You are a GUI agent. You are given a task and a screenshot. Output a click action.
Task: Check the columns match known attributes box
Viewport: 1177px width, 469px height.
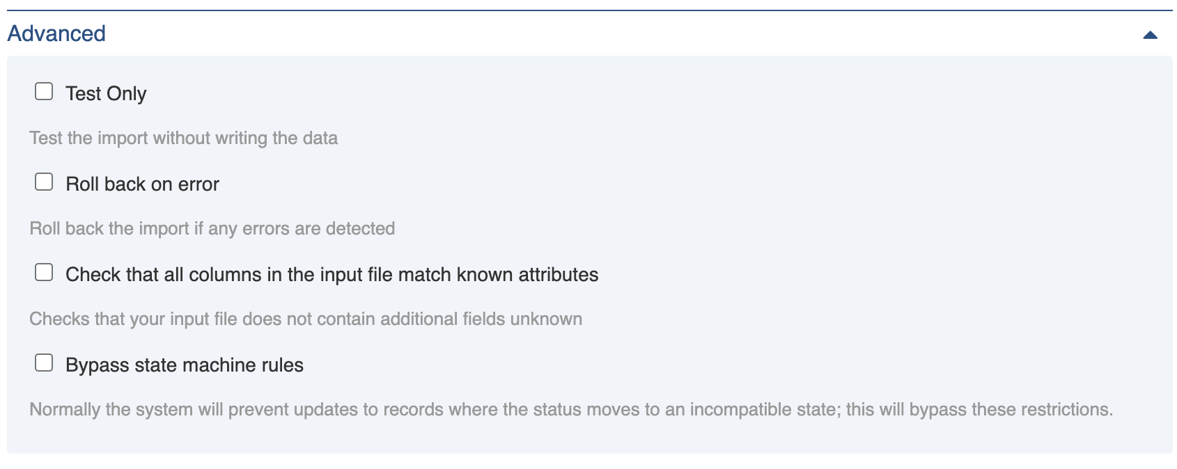pos(44,273)
